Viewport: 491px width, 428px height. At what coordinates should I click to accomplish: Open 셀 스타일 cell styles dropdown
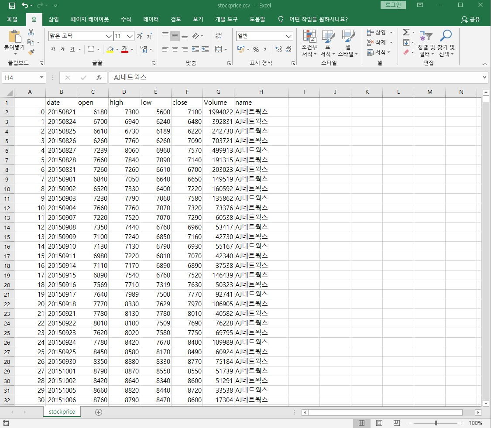pyautogui.click(x=347, y=43)
